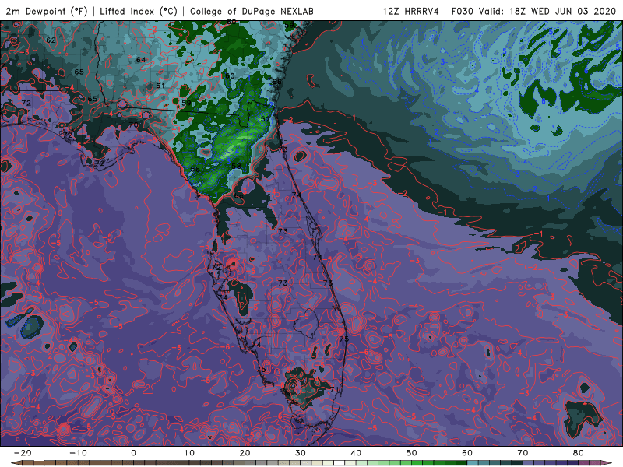
Task: Click the 70 label on the color scale
Action: click(x=523, y=453)
